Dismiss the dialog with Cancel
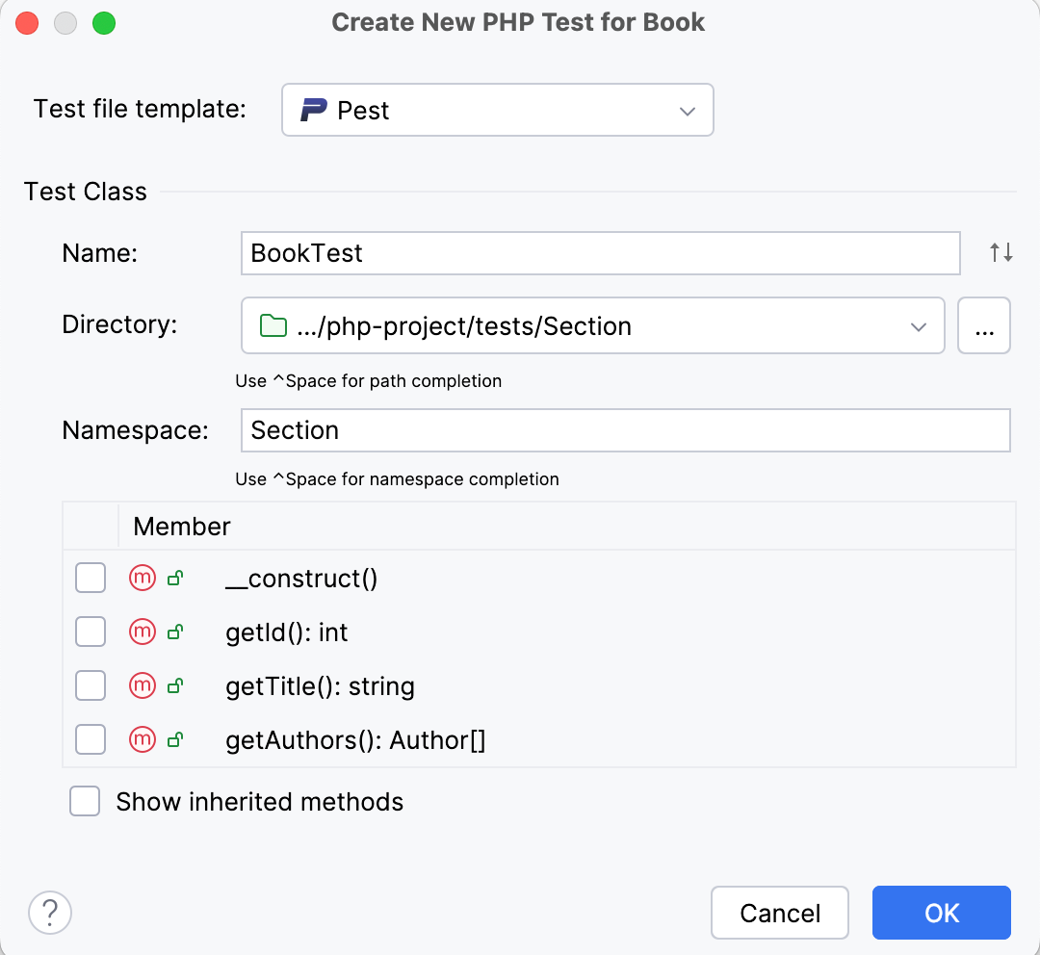This screenshot has height=955, width=1040. coord(779,913)
